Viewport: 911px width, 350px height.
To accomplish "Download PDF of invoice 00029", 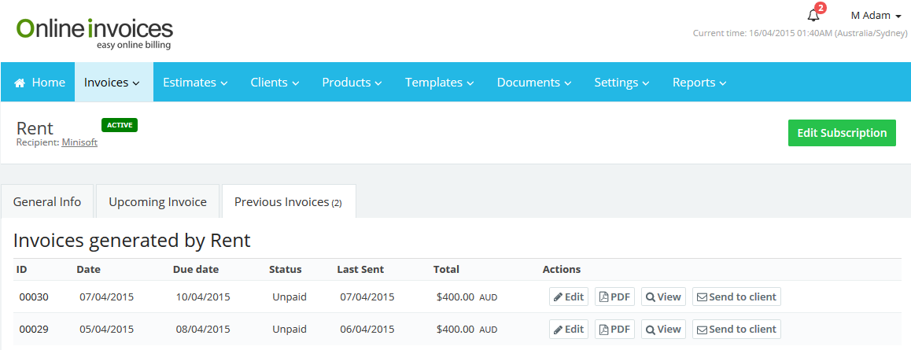I will 614,330.
